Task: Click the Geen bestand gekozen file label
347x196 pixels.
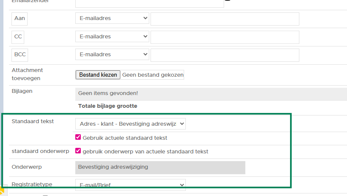Action: pyautogui.click(x=153, y=75)
